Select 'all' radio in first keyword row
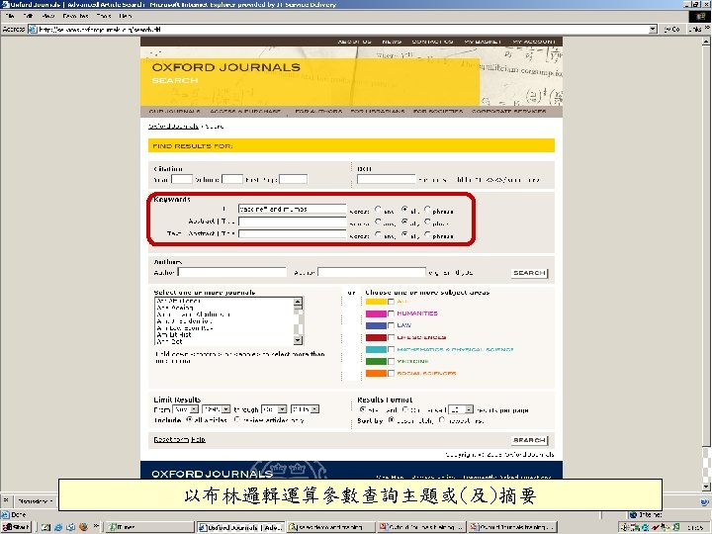This screenshot has height=534, width=712. [404, 210]
